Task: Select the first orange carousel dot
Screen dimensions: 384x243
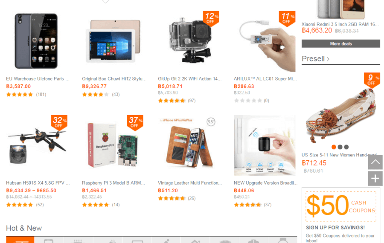Action: [334, 147]
